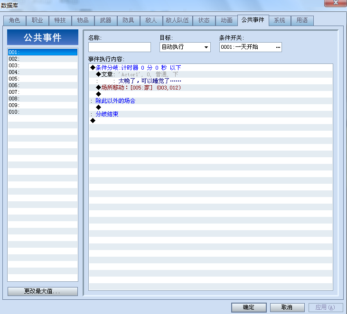Switch to the 敌人 tab
The image size is (347, 314).
click(x=151, y=20)
